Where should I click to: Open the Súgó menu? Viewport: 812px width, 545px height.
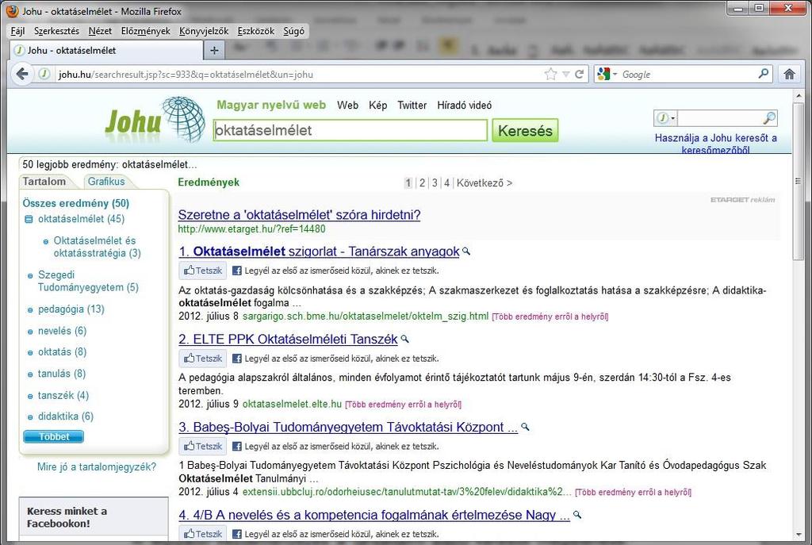[x=293, y=31]
